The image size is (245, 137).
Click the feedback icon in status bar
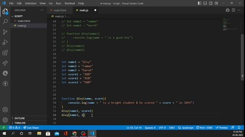[233, 128]
